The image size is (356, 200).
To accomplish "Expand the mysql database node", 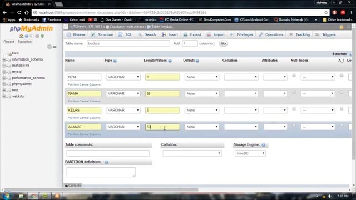I will (4, 72).
